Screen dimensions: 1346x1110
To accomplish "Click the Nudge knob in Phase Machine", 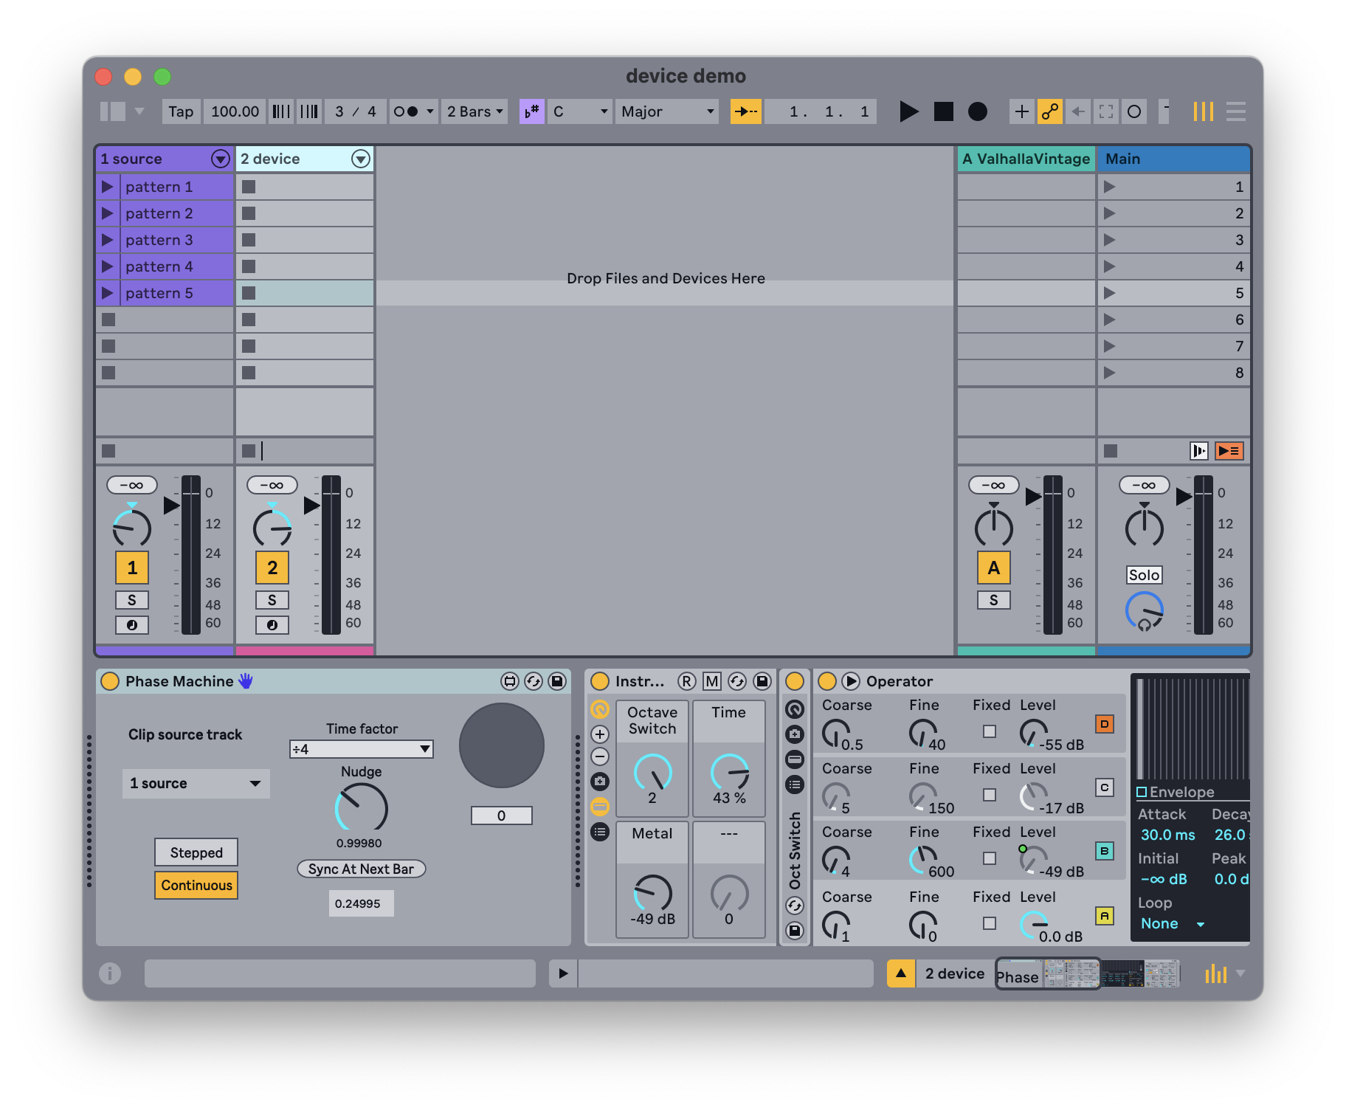I will (x=361, y=808).
